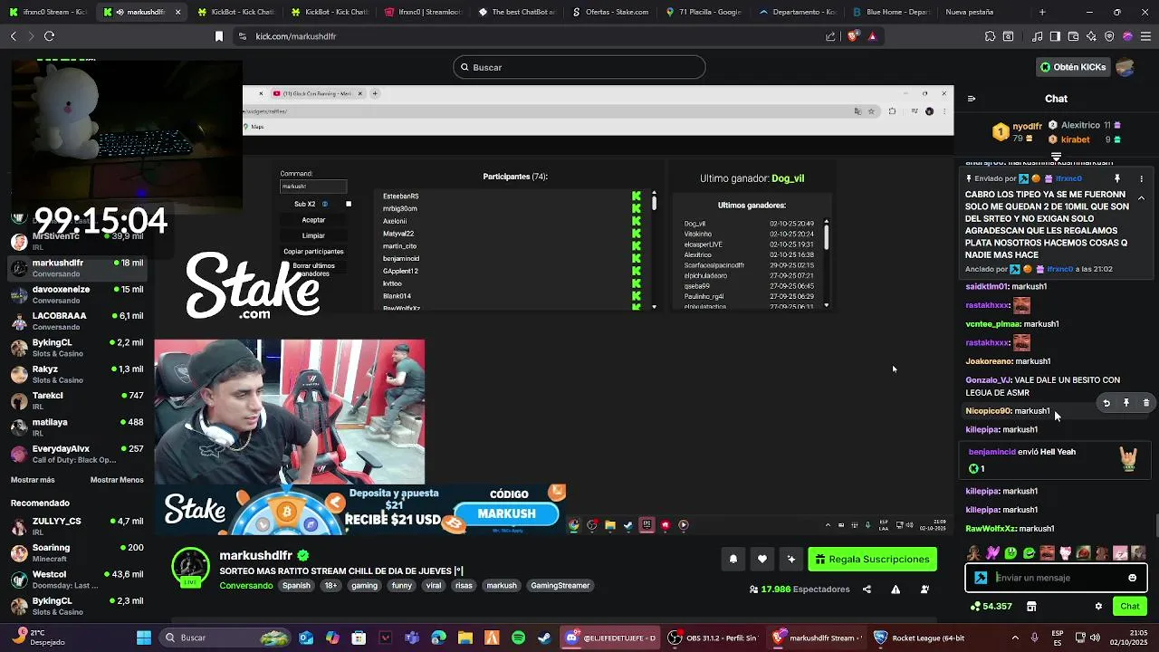Expand sidebar list with Mostrar más
Image resolution: width=1159 pixels, height=652 pixels.
(33, 480)
